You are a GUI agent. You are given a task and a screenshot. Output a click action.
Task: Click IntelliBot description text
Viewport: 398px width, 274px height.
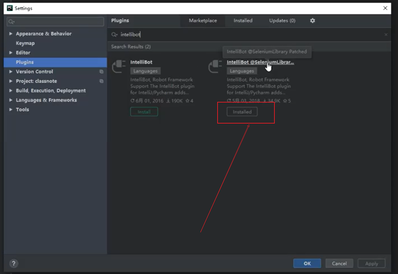(x=162, y=86)
